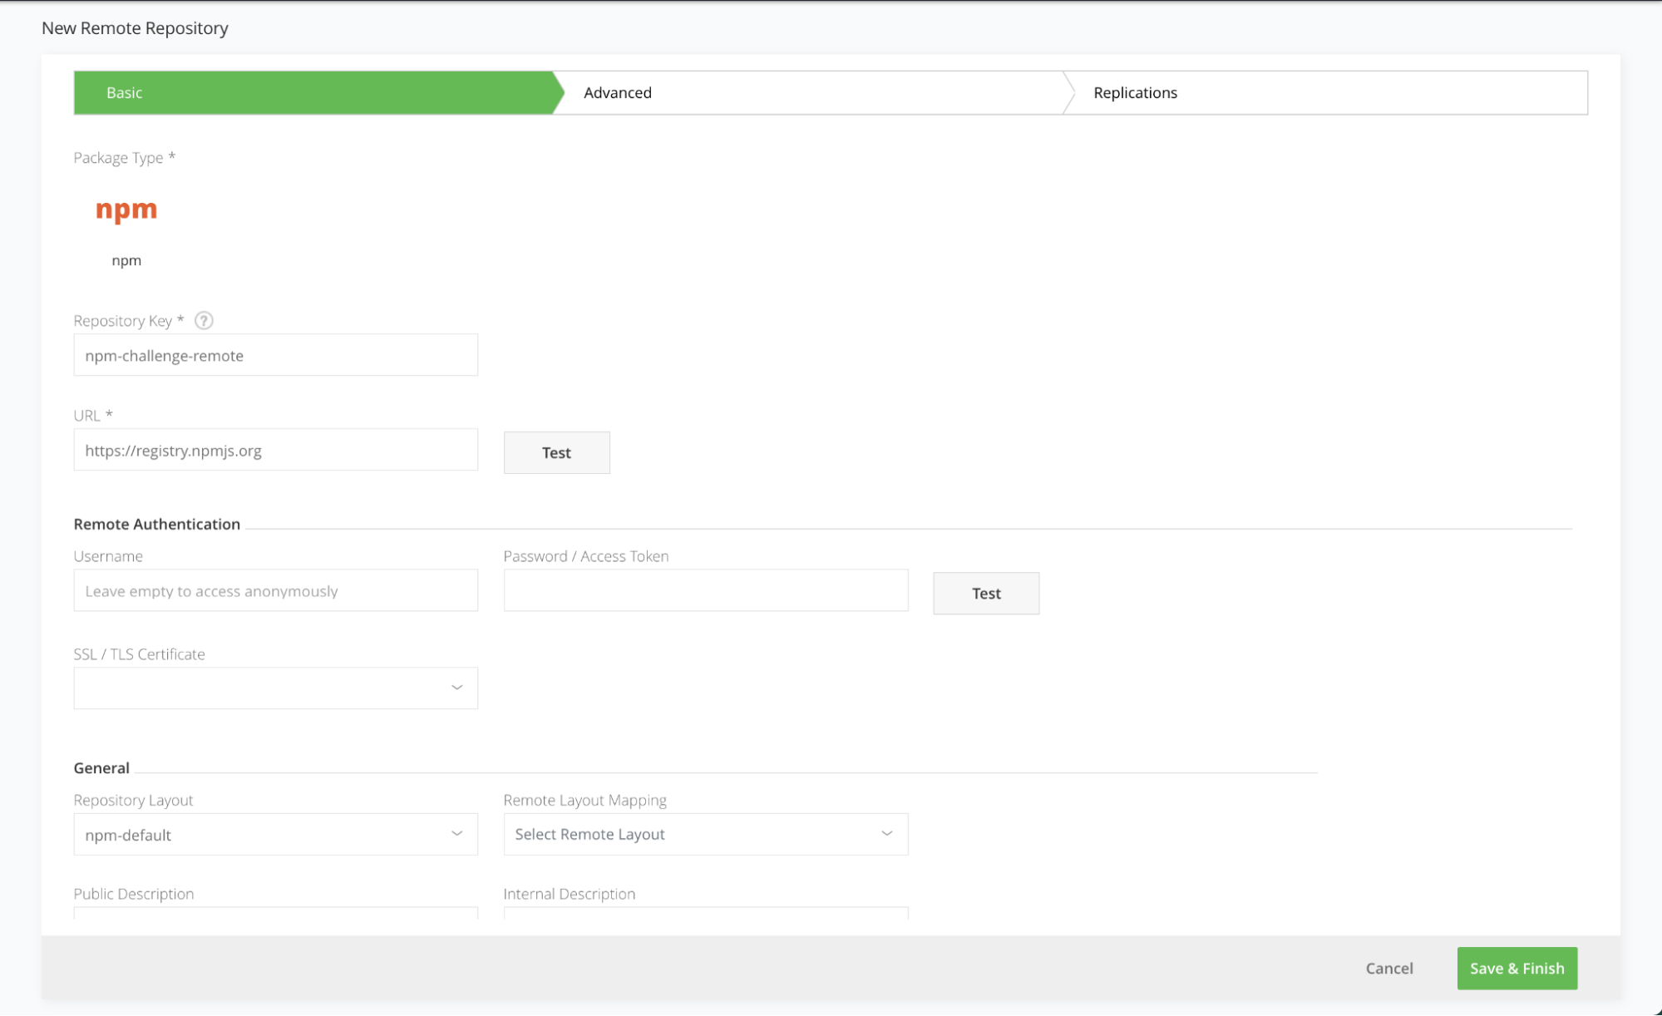The height and width of the screenshot is (1016, 1662).
Task: Open the SSL / TLS Certificate dropdown
Action: [x=274, y=688]
